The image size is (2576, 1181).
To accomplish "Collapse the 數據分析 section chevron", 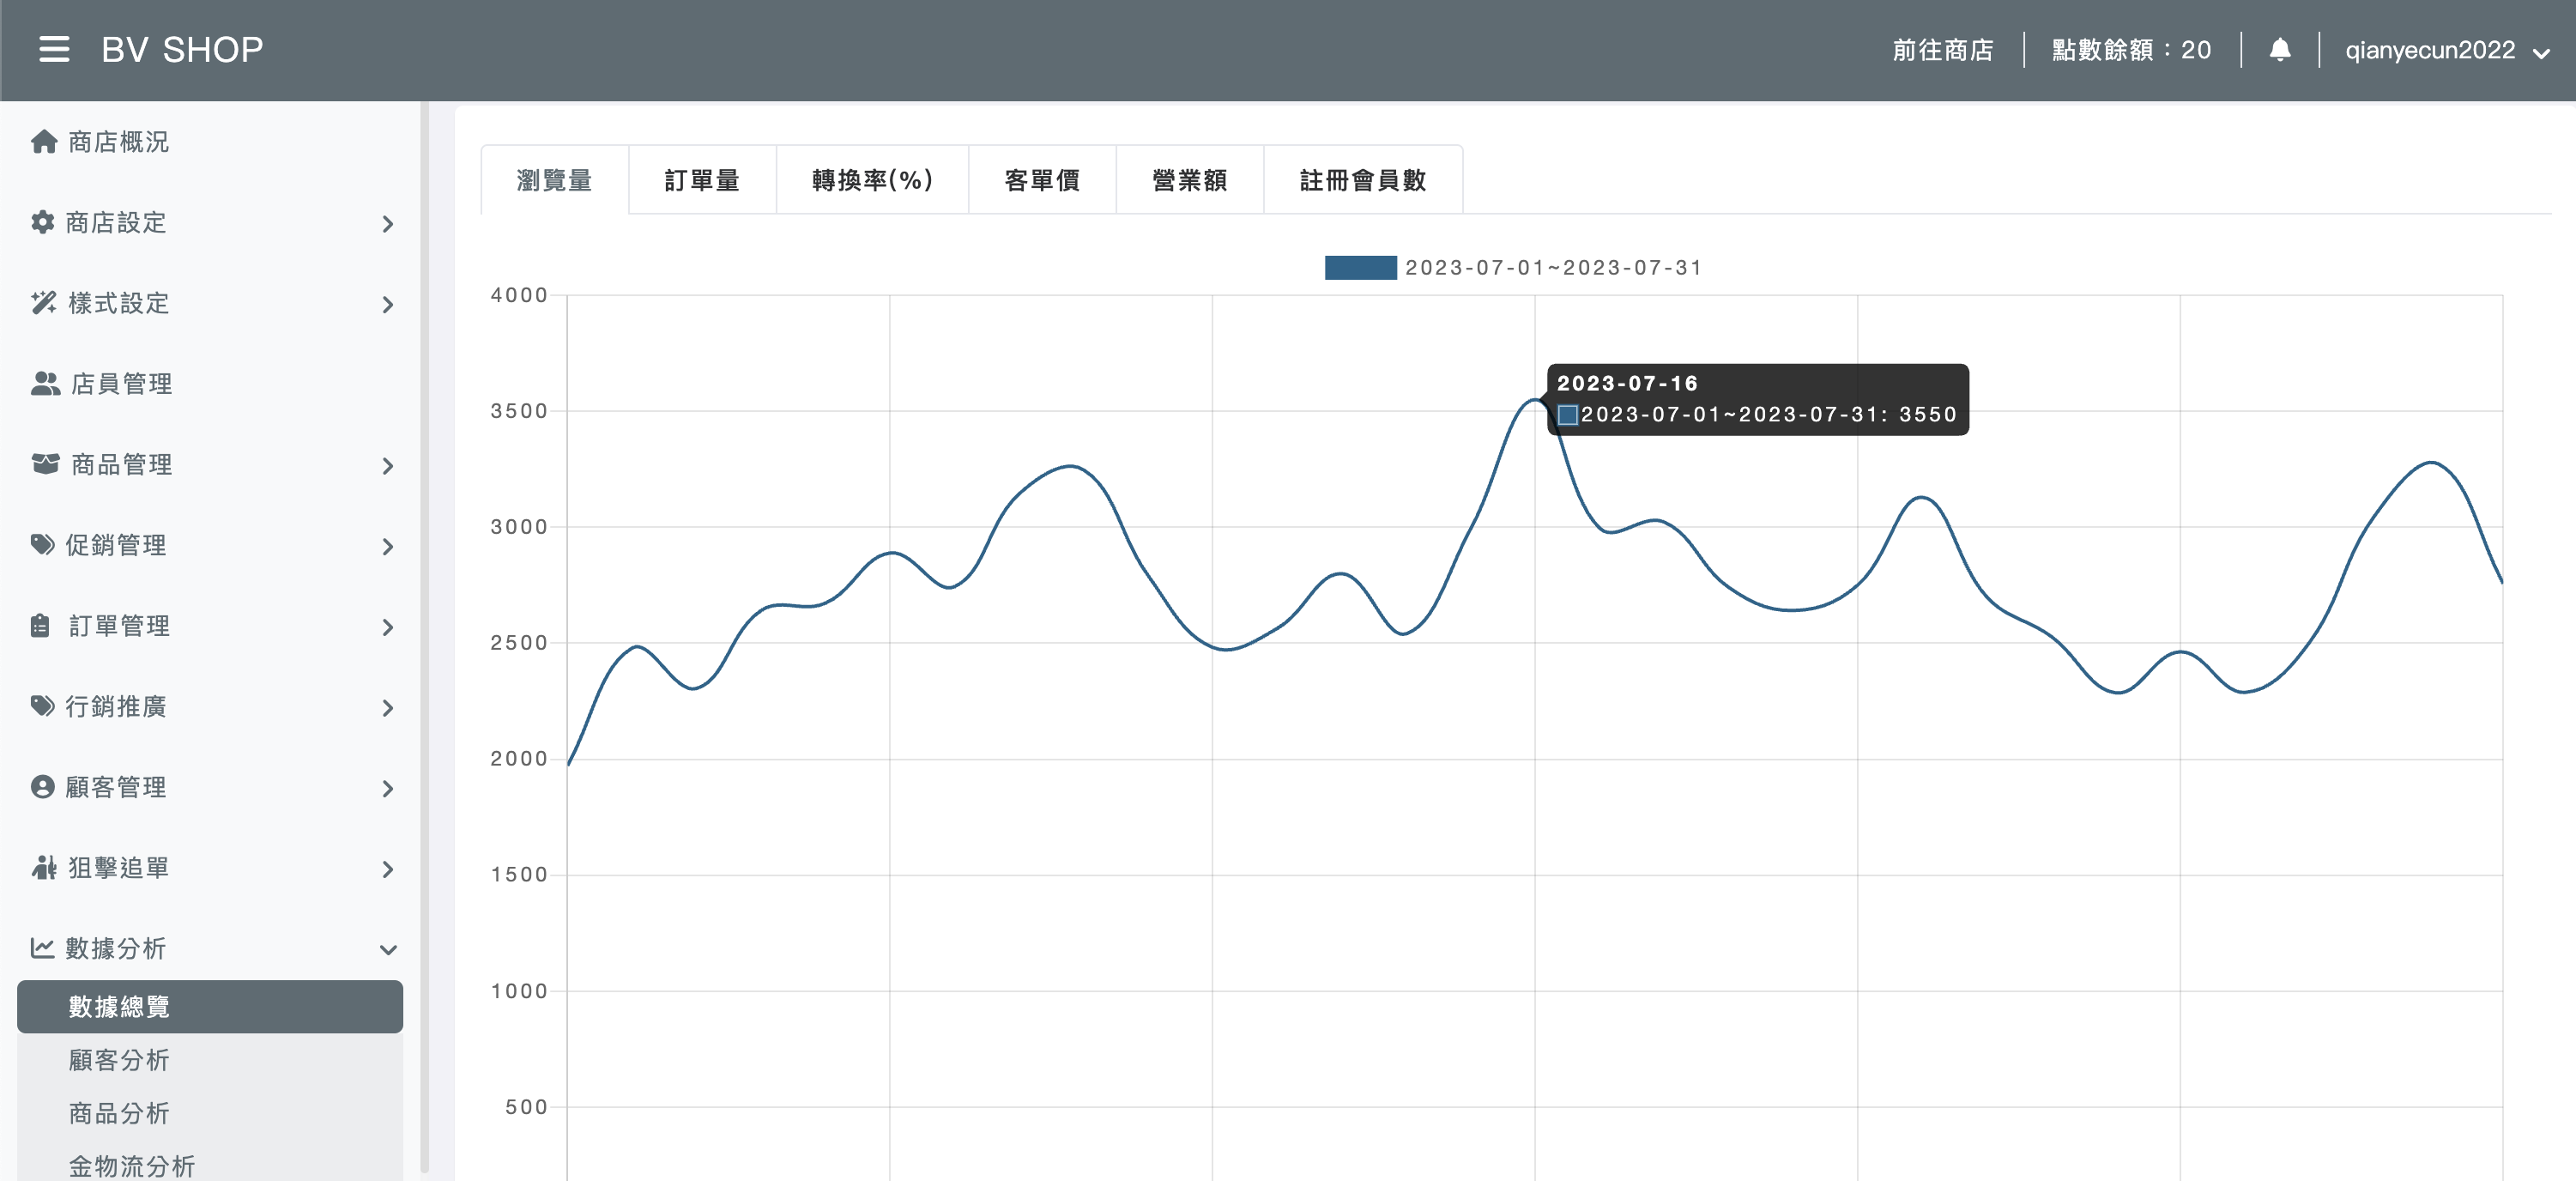I will tap(388, 950).
